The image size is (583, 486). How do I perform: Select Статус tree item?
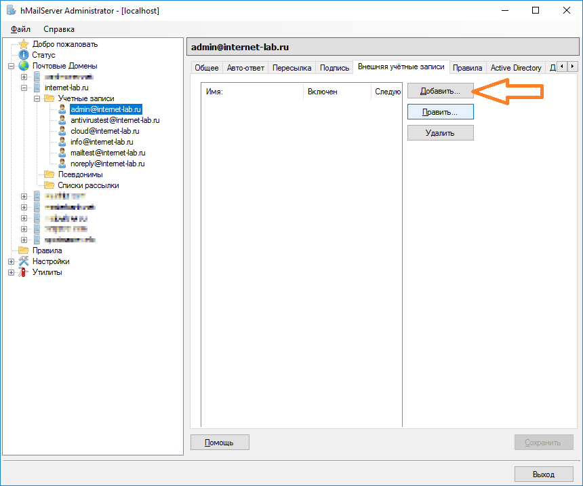(x=43, y=55)
